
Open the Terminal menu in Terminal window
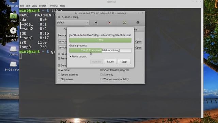pos(53,6)
